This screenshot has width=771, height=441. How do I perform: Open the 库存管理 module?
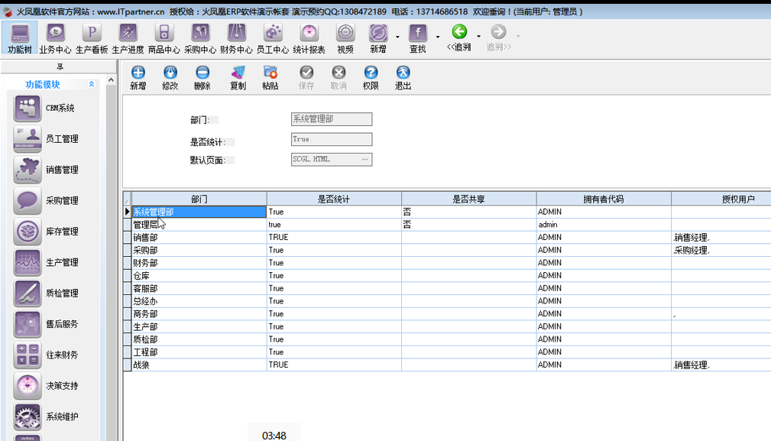click(x=46, y=232)
